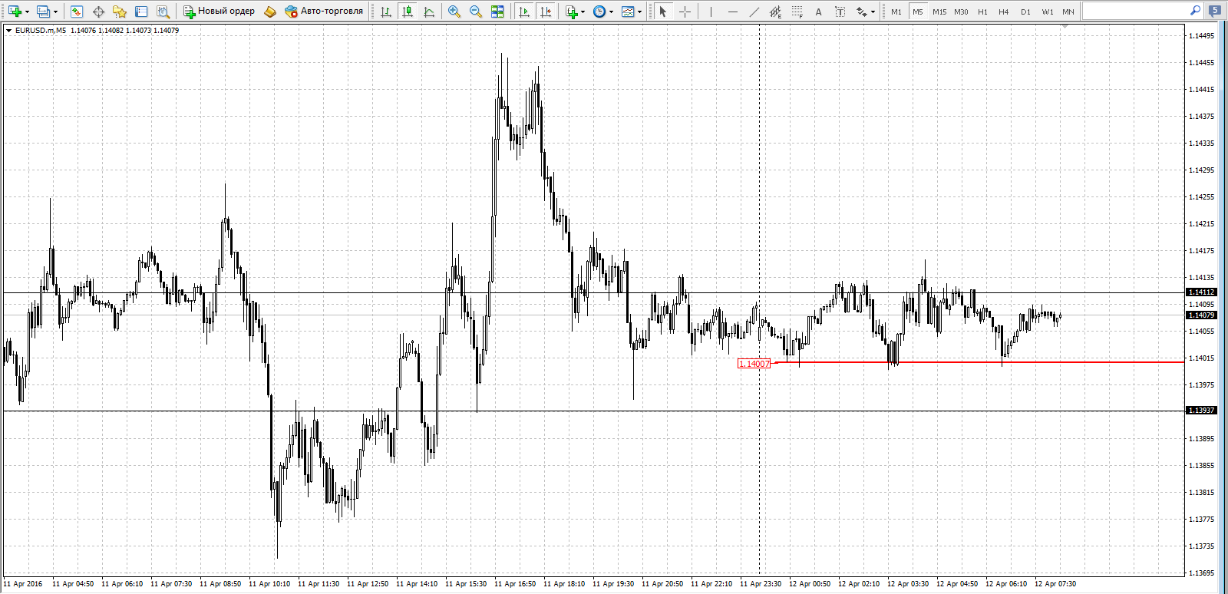Open a new chart window
The image size is (1228, 594).
coord(15,12)
